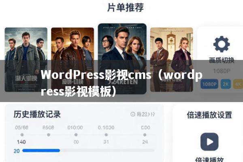This screenshot has height=162, width=243.
Task: Open the first movie poster with three men
Action: coord(26,60)
